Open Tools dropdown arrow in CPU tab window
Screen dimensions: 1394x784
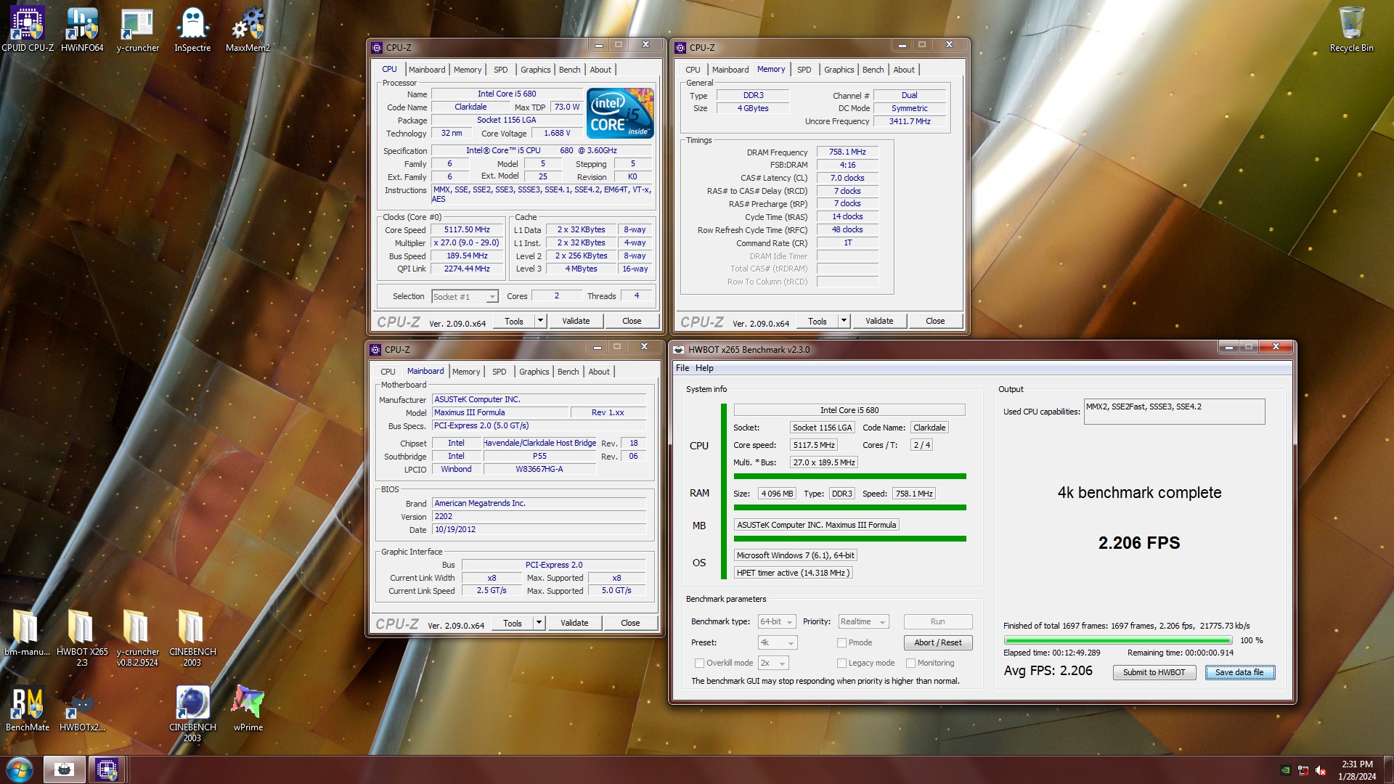click(x=540, y=321)
